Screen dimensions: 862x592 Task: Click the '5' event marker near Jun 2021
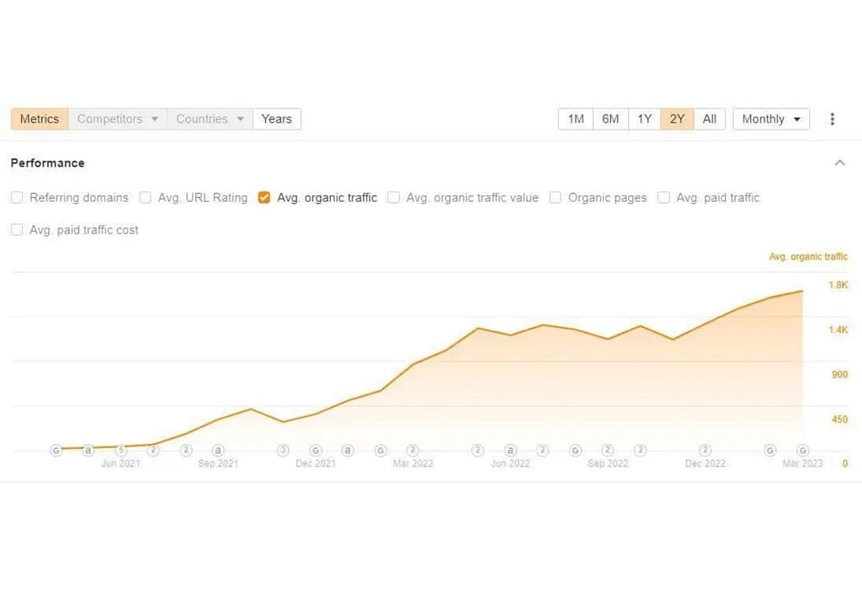pyautogui.click(x=120, y=450)
